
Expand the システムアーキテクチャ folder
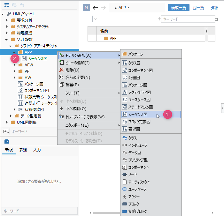[7, 26]
